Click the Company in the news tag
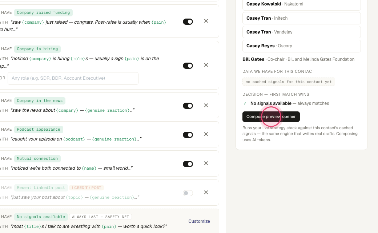 40,101
